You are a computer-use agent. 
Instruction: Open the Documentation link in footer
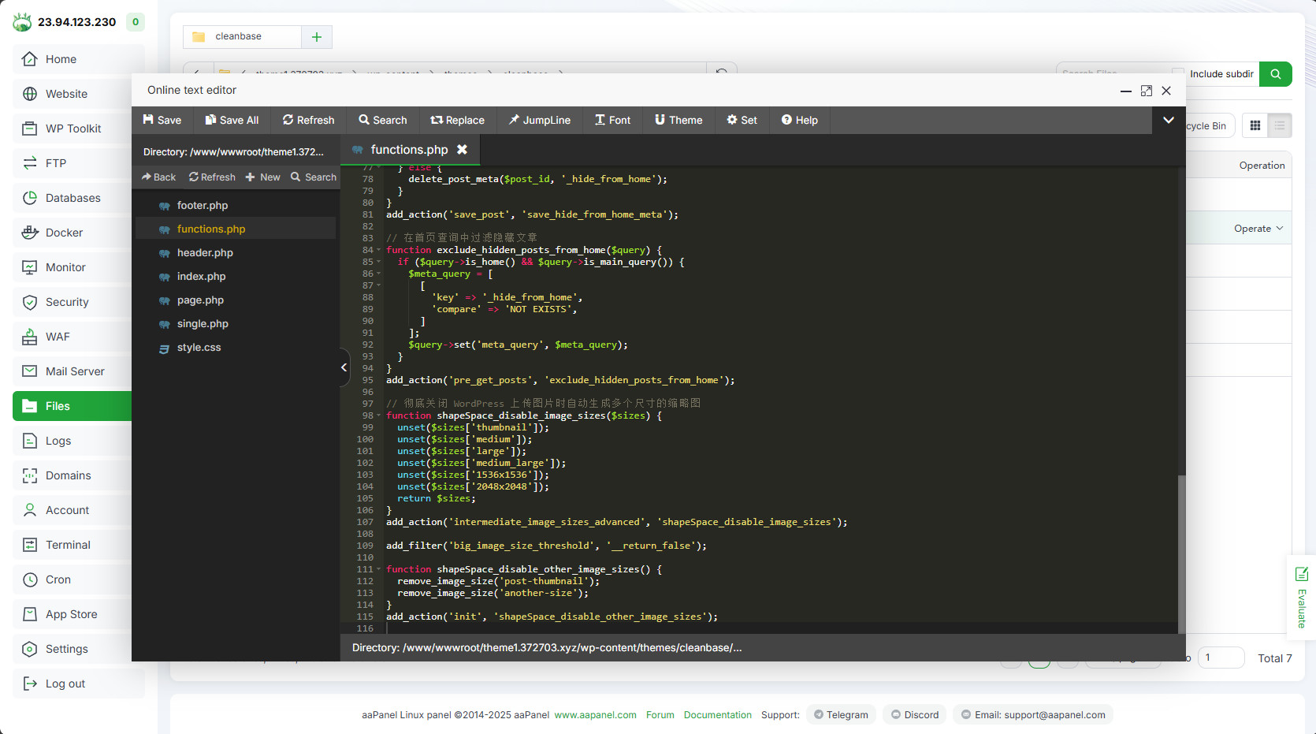coord(717,715)
